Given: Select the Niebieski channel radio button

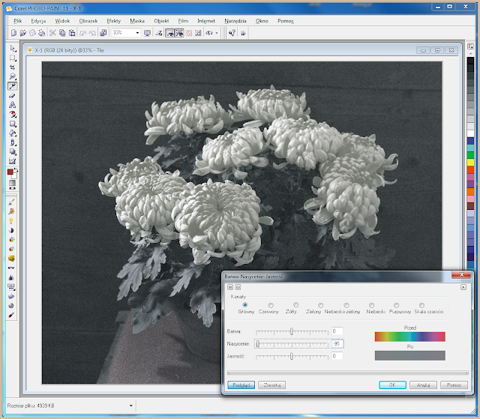Looking at the screenshot, I should pos(372,305).
